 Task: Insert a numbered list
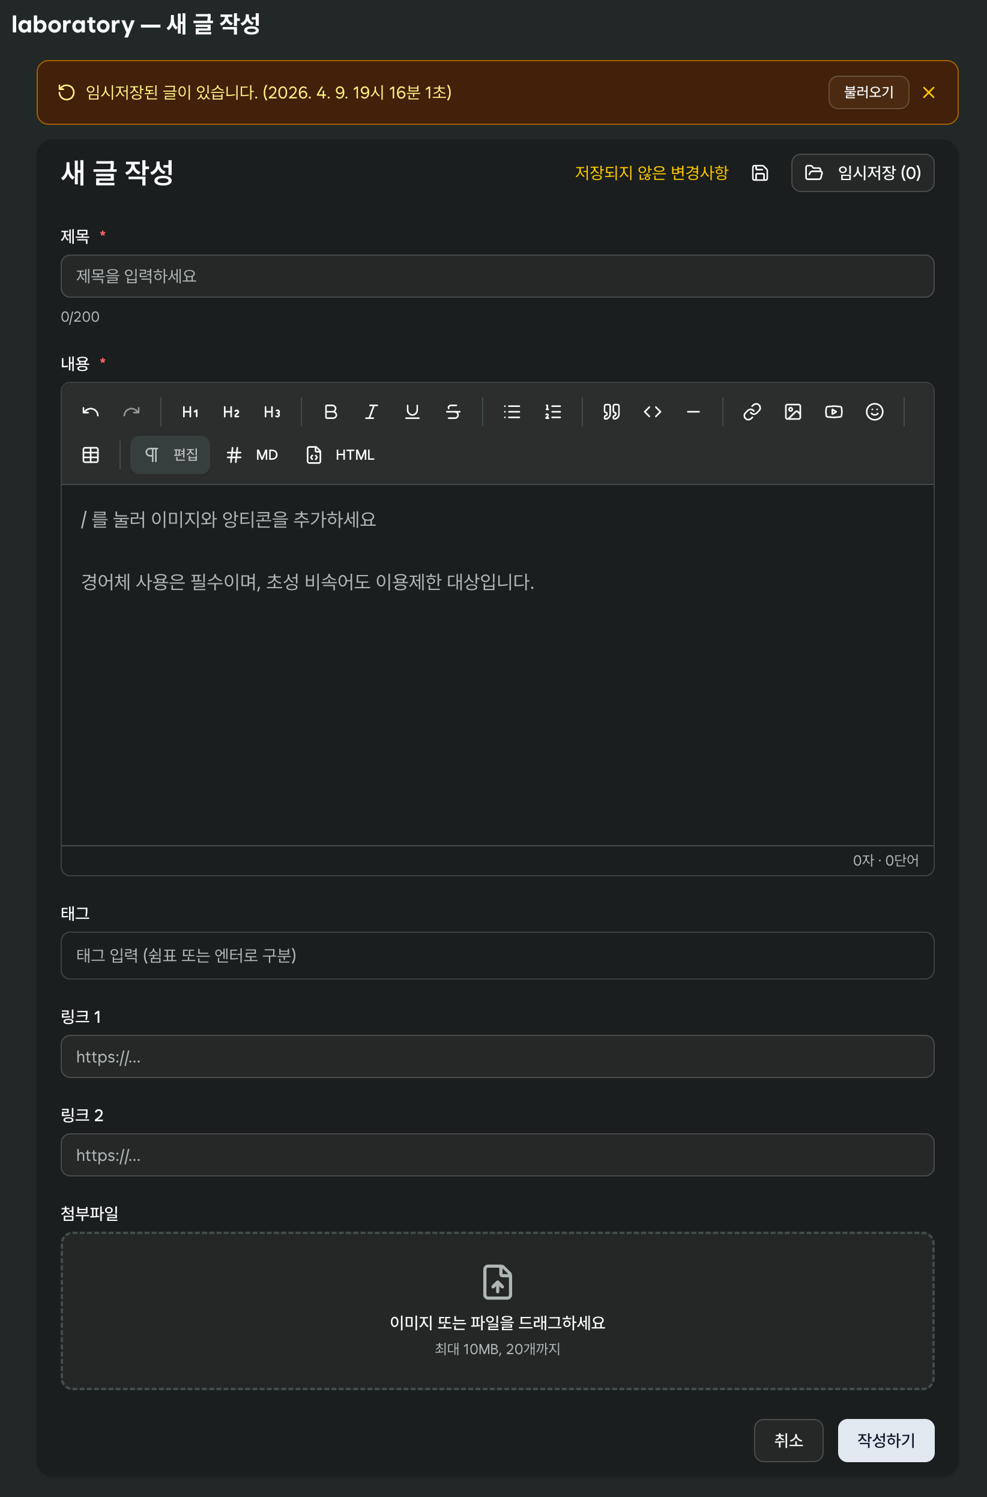(x=553, y=412)
